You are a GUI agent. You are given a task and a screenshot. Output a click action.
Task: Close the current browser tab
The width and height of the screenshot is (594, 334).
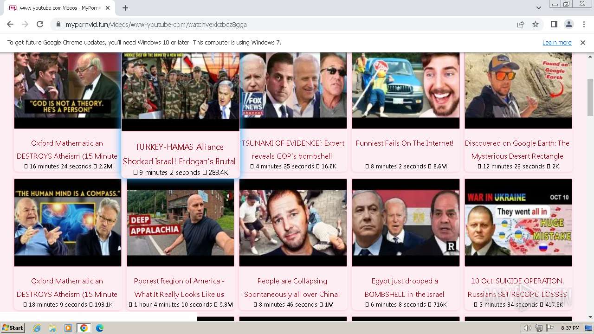[108, 8]
